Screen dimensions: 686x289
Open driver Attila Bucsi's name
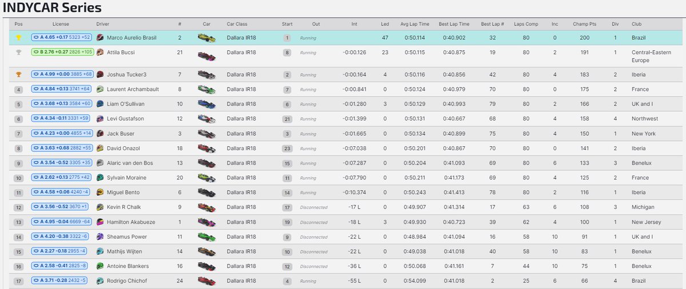121,53
